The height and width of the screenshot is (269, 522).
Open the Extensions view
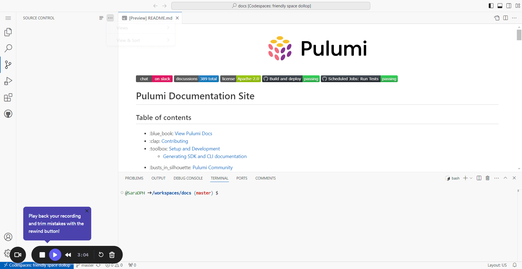point(8,97)
